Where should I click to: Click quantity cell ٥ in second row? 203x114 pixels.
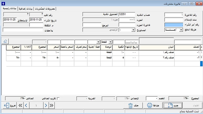(x=119, y=58)
